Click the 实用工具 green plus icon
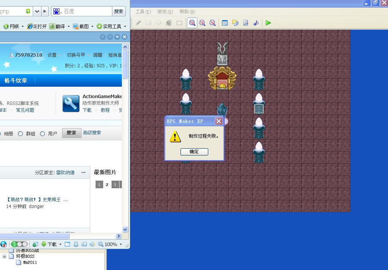Viewport: 388px width, 270px height. pyautogui.click(x=99, y=26)
